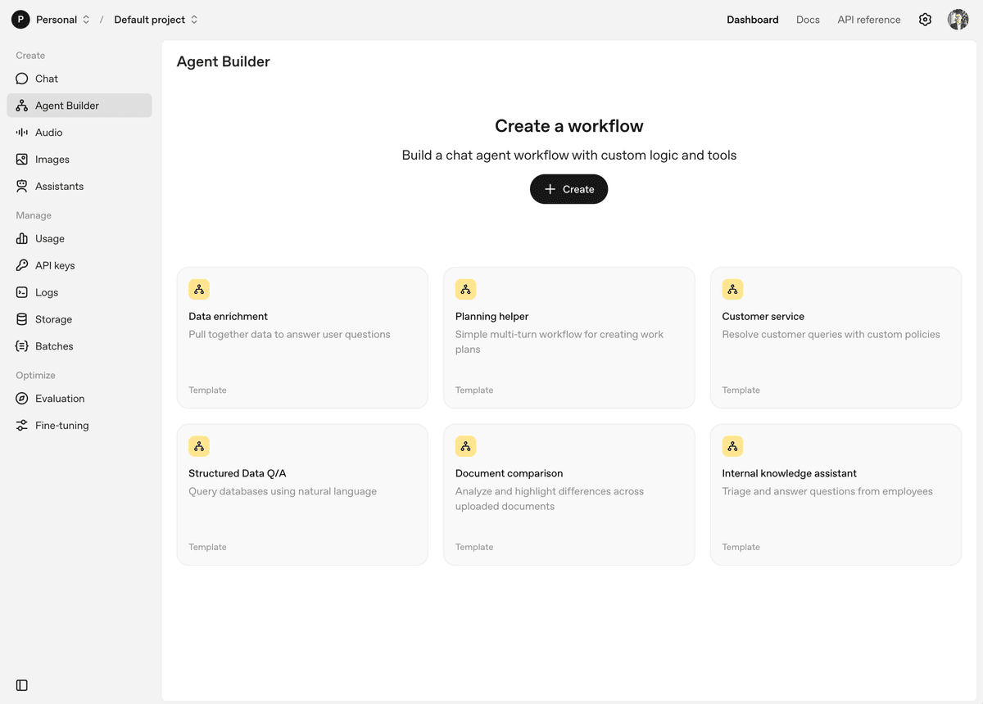
Task: Select Fine-tuning under Optimize
Action: coord(61,425)
